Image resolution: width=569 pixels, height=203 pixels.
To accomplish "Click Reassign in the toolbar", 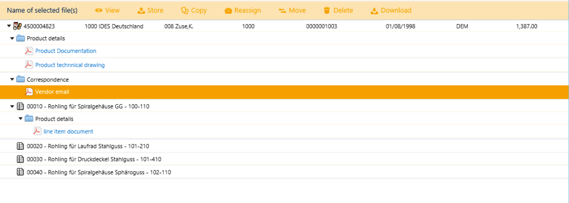I will point(243,10).
